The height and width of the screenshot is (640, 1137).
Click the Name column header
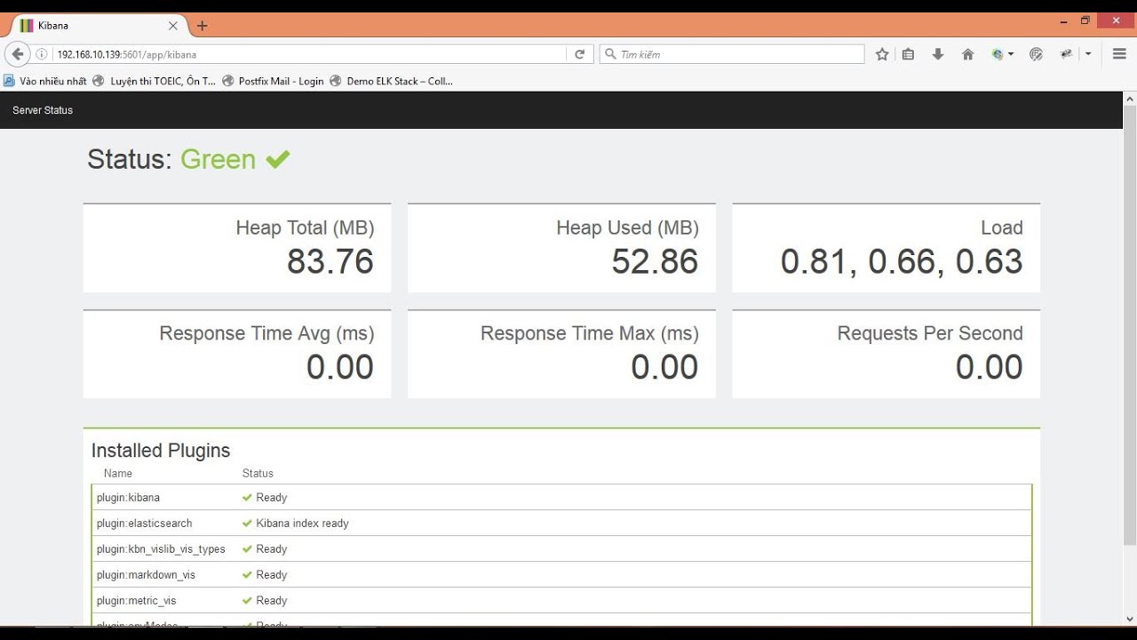point(117,473)
